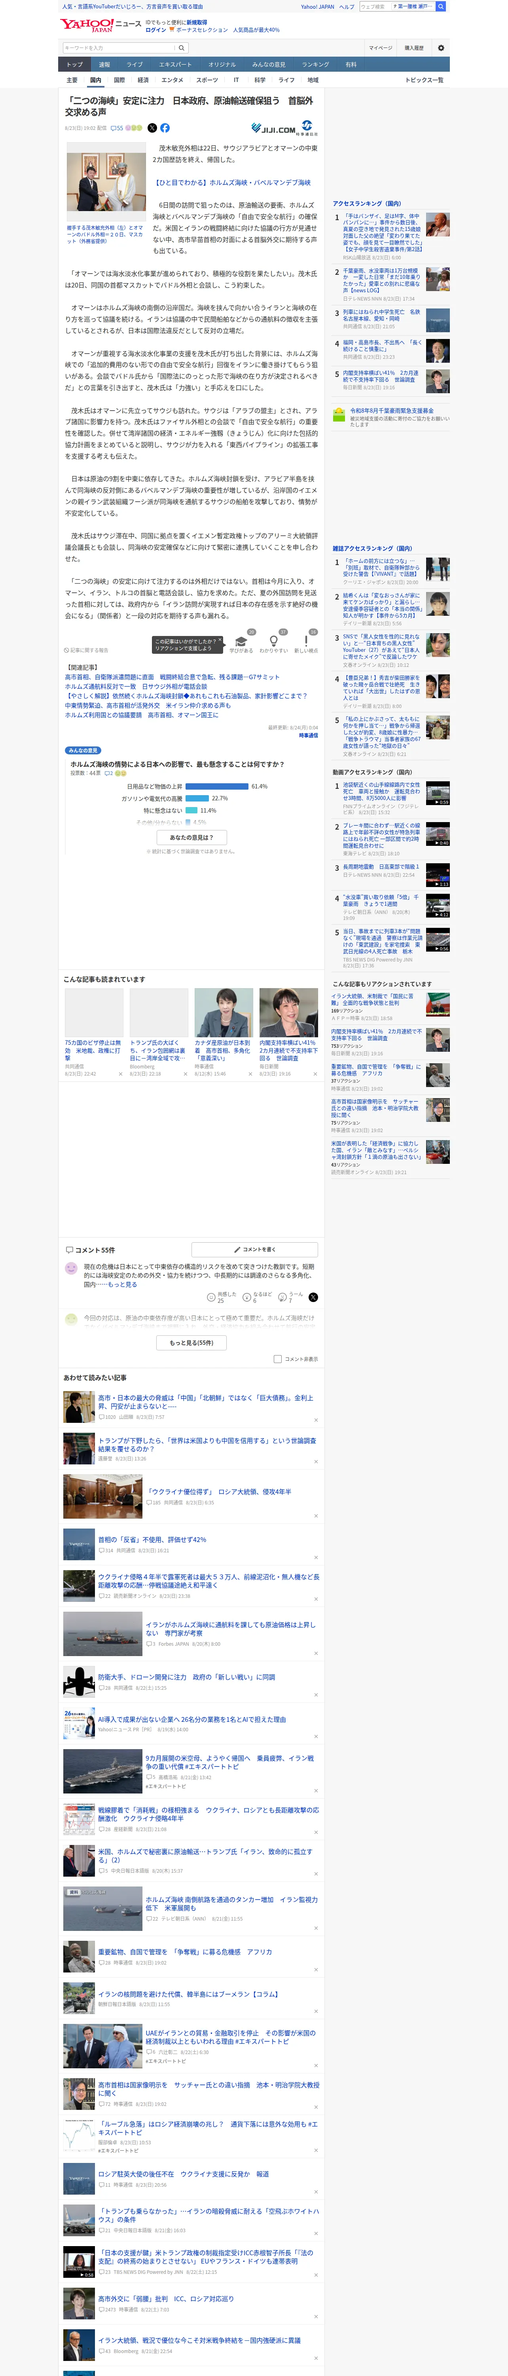Viewport: 508px width, 2376px height.
Task: Select the IT category tab
Action: click(x=236, y=80)
